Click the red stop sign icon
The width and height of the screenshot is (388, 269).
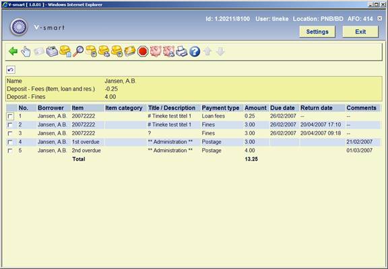143,52
